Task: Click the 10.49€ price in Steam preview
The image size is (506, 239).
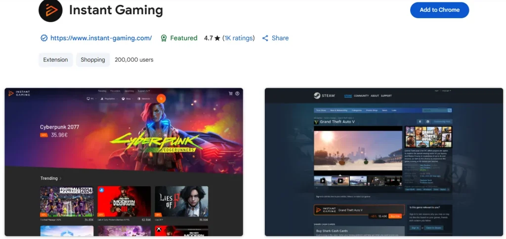Action: tap(382, 216)
